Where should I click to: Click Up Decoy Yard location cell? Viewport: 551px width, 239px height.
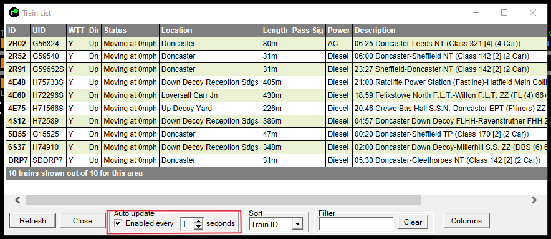[210, 109]
